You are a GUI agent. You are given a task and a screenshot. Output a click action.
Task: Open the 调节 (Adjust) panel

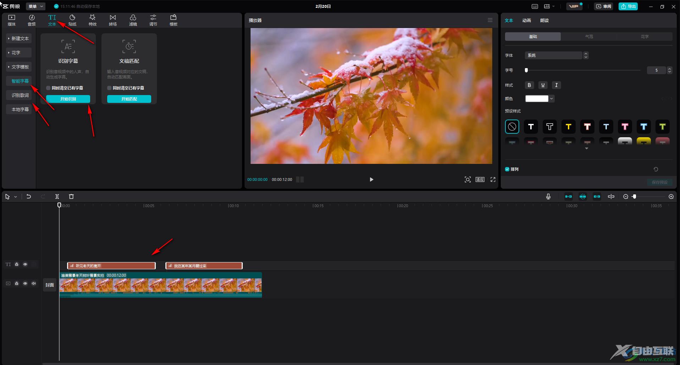[x=153, y=20]
